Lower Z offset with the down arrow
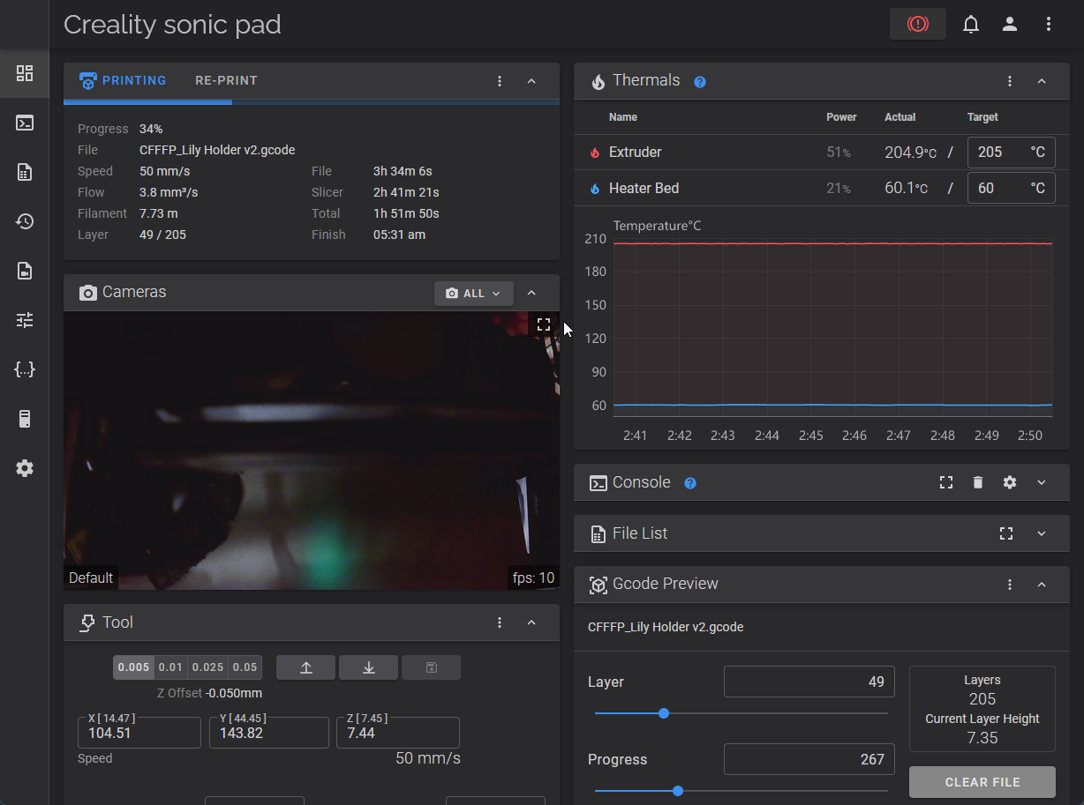 click(369, 667)
